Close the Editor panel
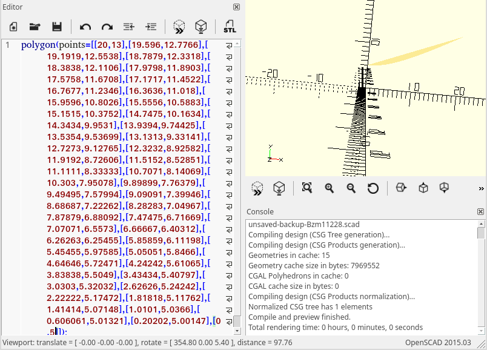This screenshot has height=350, width=487. (x=236, y=7)
